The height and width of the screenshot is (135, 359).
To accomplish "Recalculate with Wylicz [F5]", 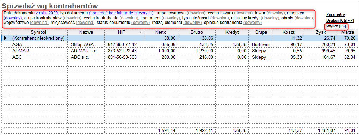I will pyautogui.click(x=336, y=26).
